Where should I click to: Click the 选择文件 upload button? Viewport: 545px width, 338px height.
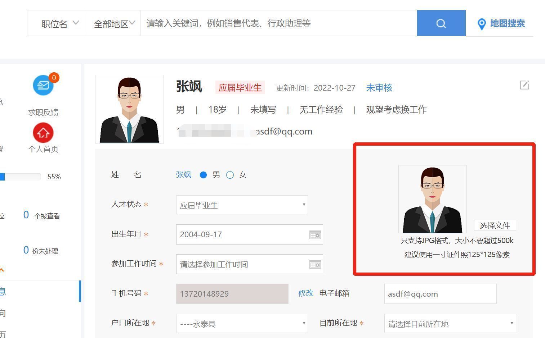click(495, 225)
